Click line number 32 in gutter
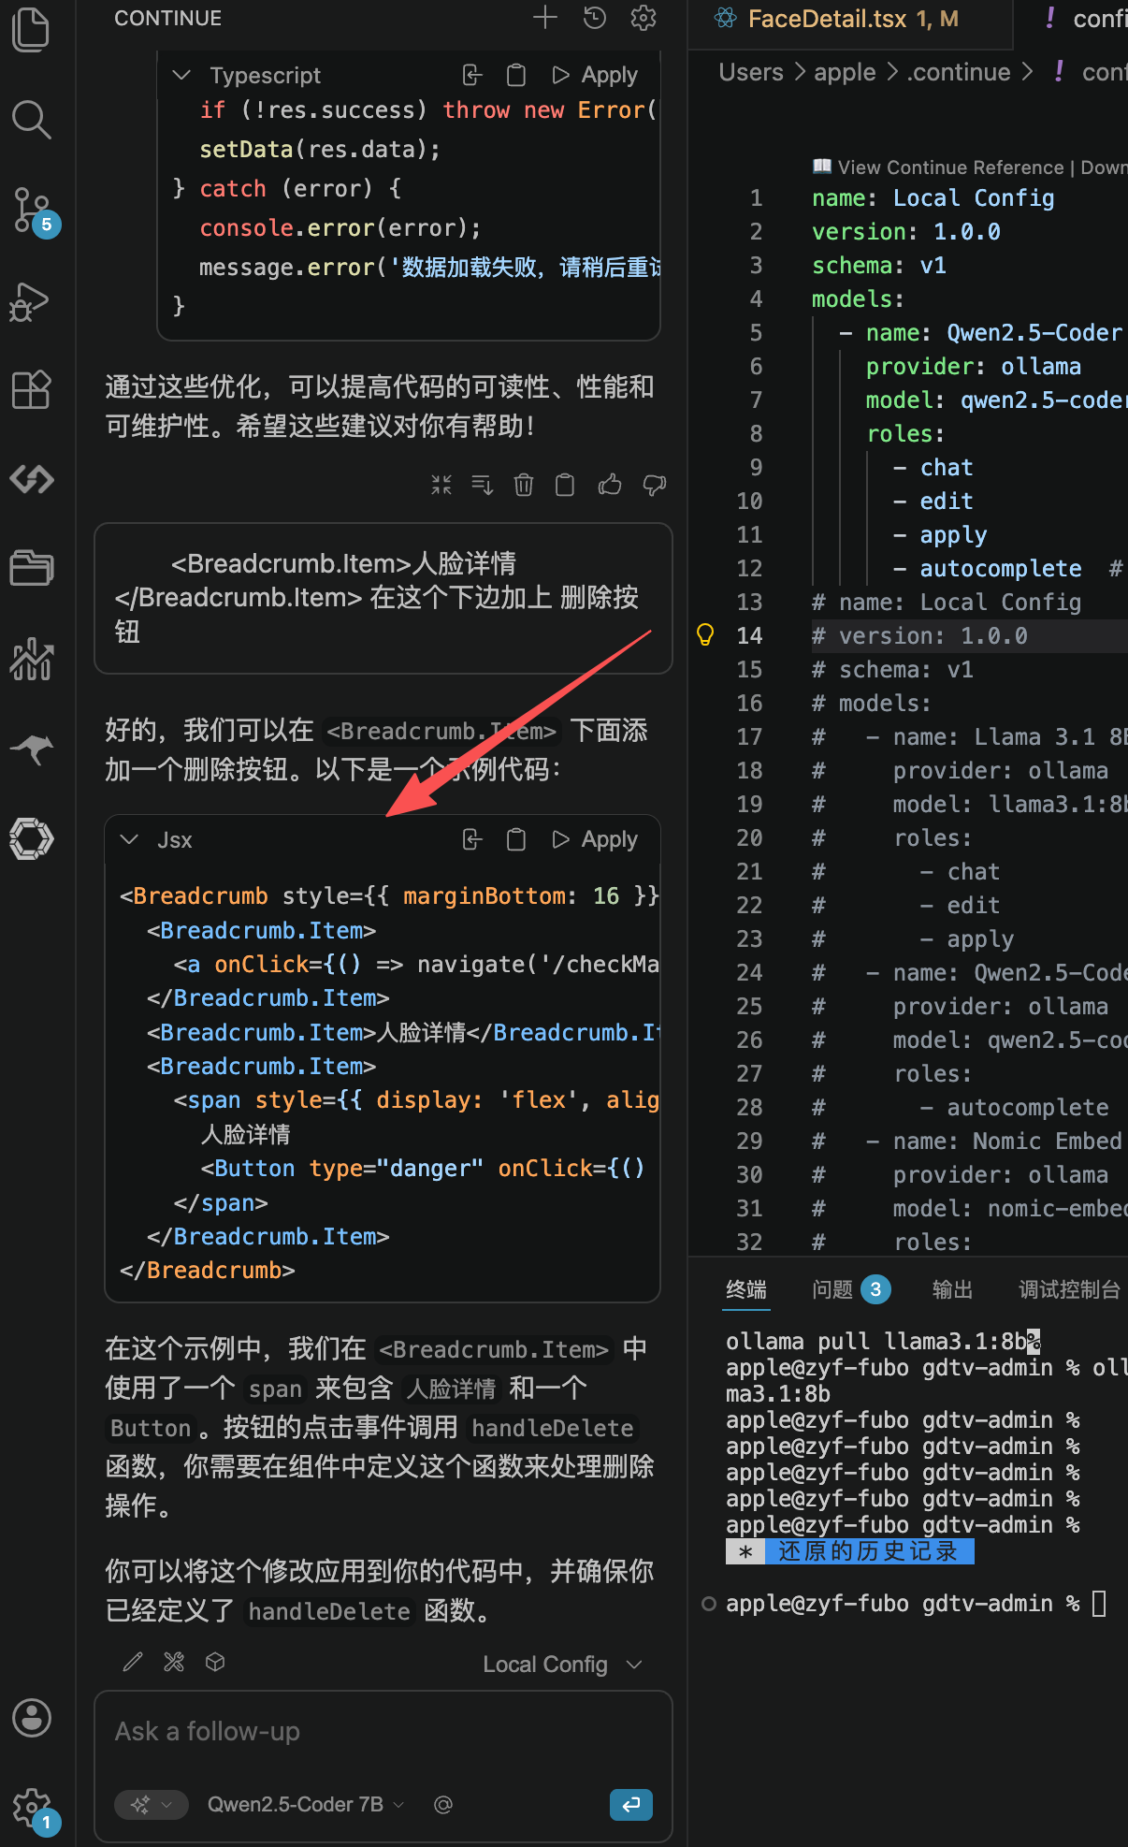Image resolution: width=1128 pixels, height=1847 pixels. 749,1242
